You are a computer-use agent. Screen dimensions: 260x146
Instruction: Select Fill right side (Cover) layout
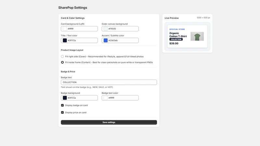click(62, 56)
